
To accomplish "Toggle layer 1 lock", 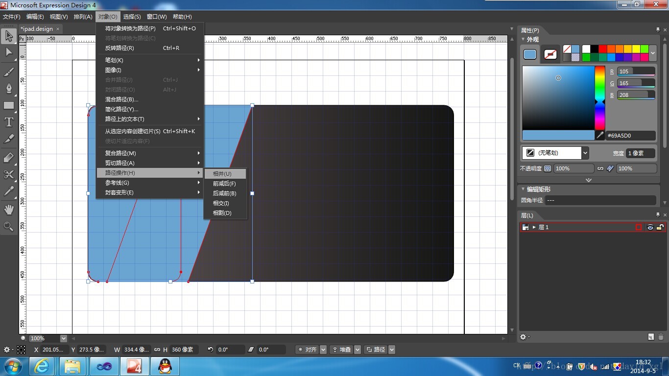I will [x=660, y=227].
